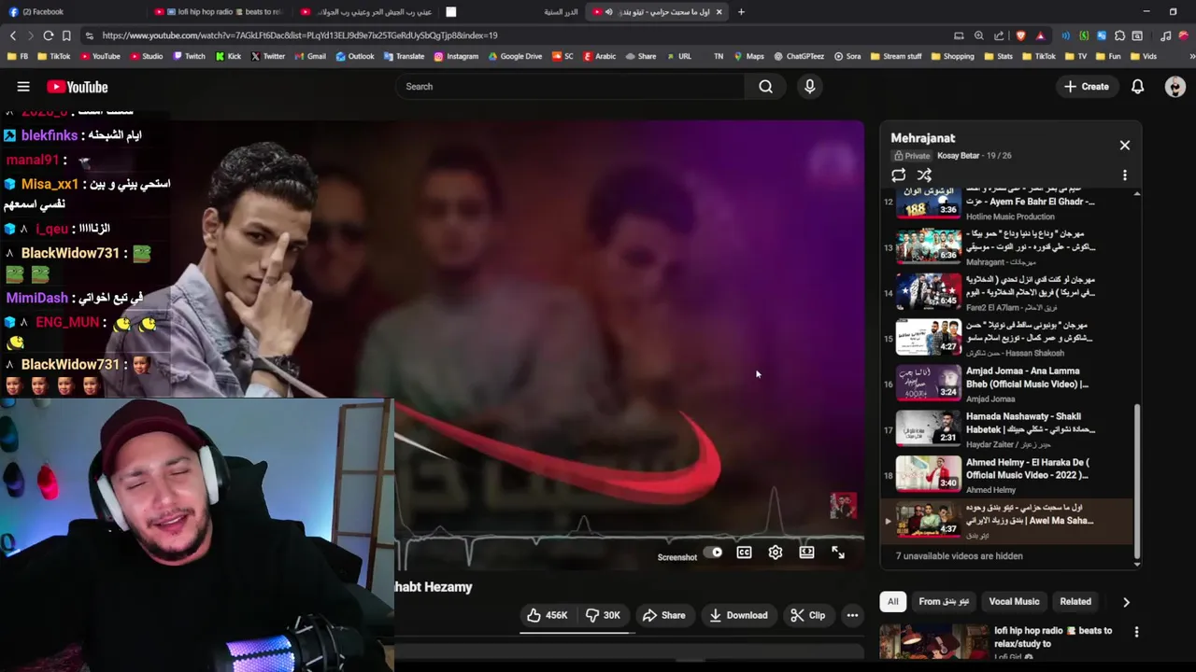Click the Create button
Screen dimensions: 1196x672
(1087, 87)
